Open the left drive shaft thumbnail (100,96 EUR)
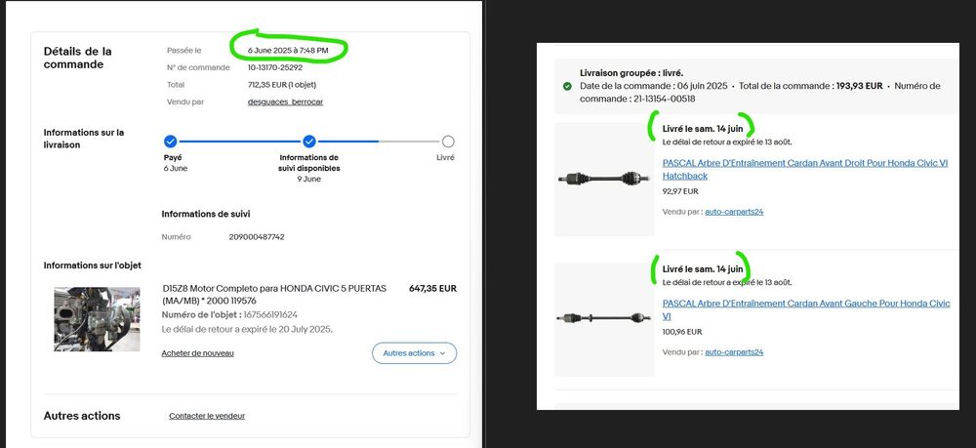 604,319
